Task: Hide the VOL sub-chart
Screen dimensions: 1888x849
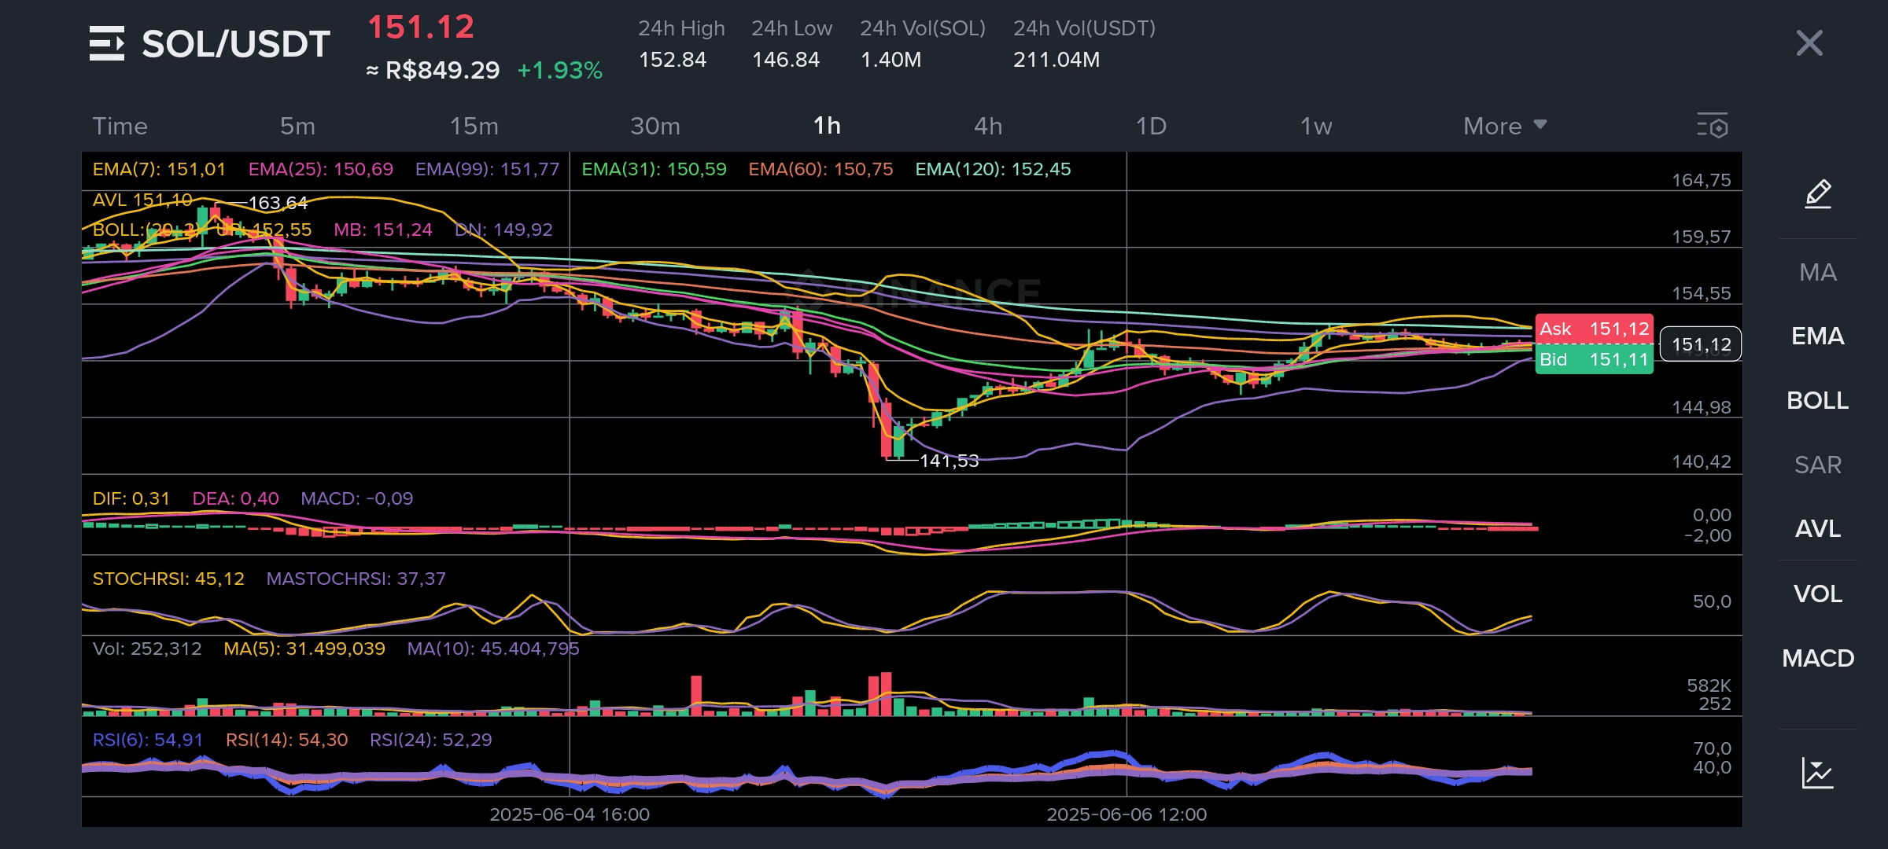Action: coord(1817,594)
